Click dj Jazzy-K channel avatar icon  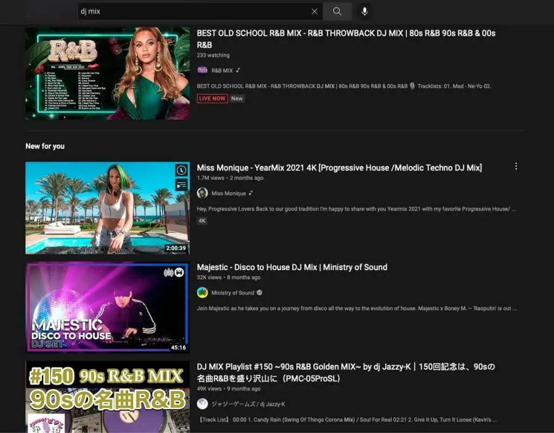(202, 404)
